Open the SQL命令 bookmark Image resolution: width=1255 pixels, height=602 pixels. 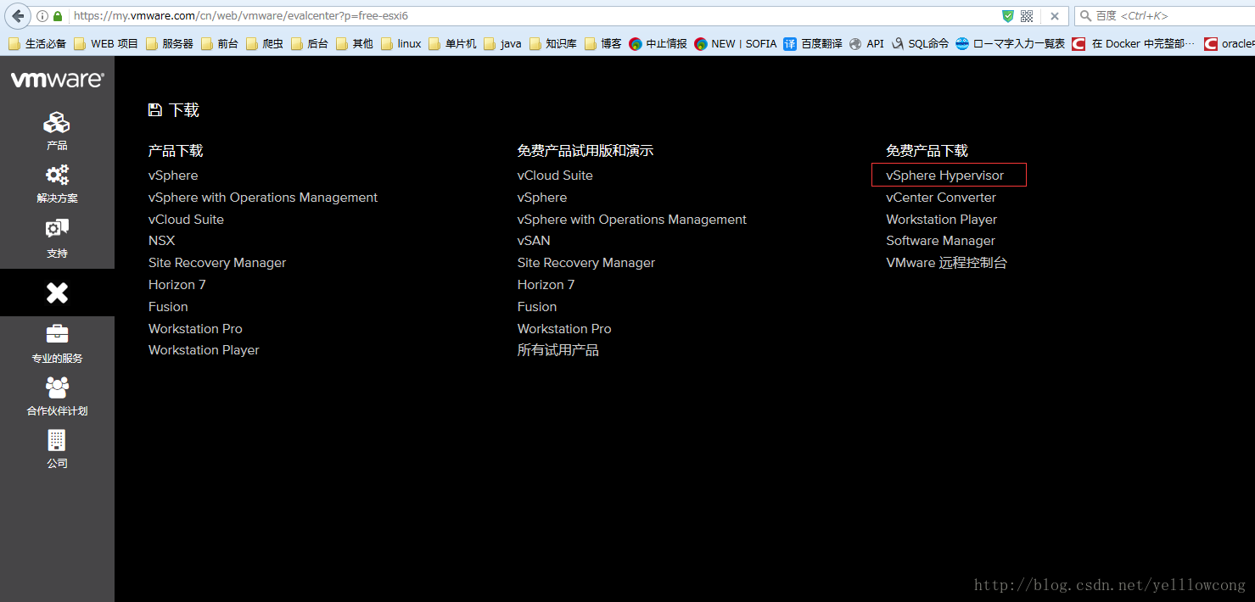coord(921,43)
